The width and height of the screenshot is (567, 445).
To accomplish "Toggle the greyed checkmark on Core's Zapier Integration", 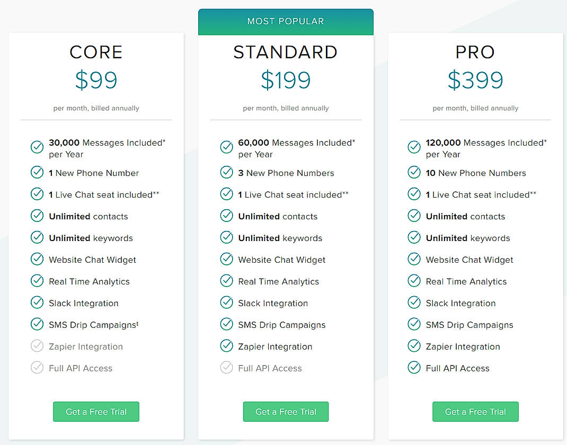I will (x=37, y=346).
